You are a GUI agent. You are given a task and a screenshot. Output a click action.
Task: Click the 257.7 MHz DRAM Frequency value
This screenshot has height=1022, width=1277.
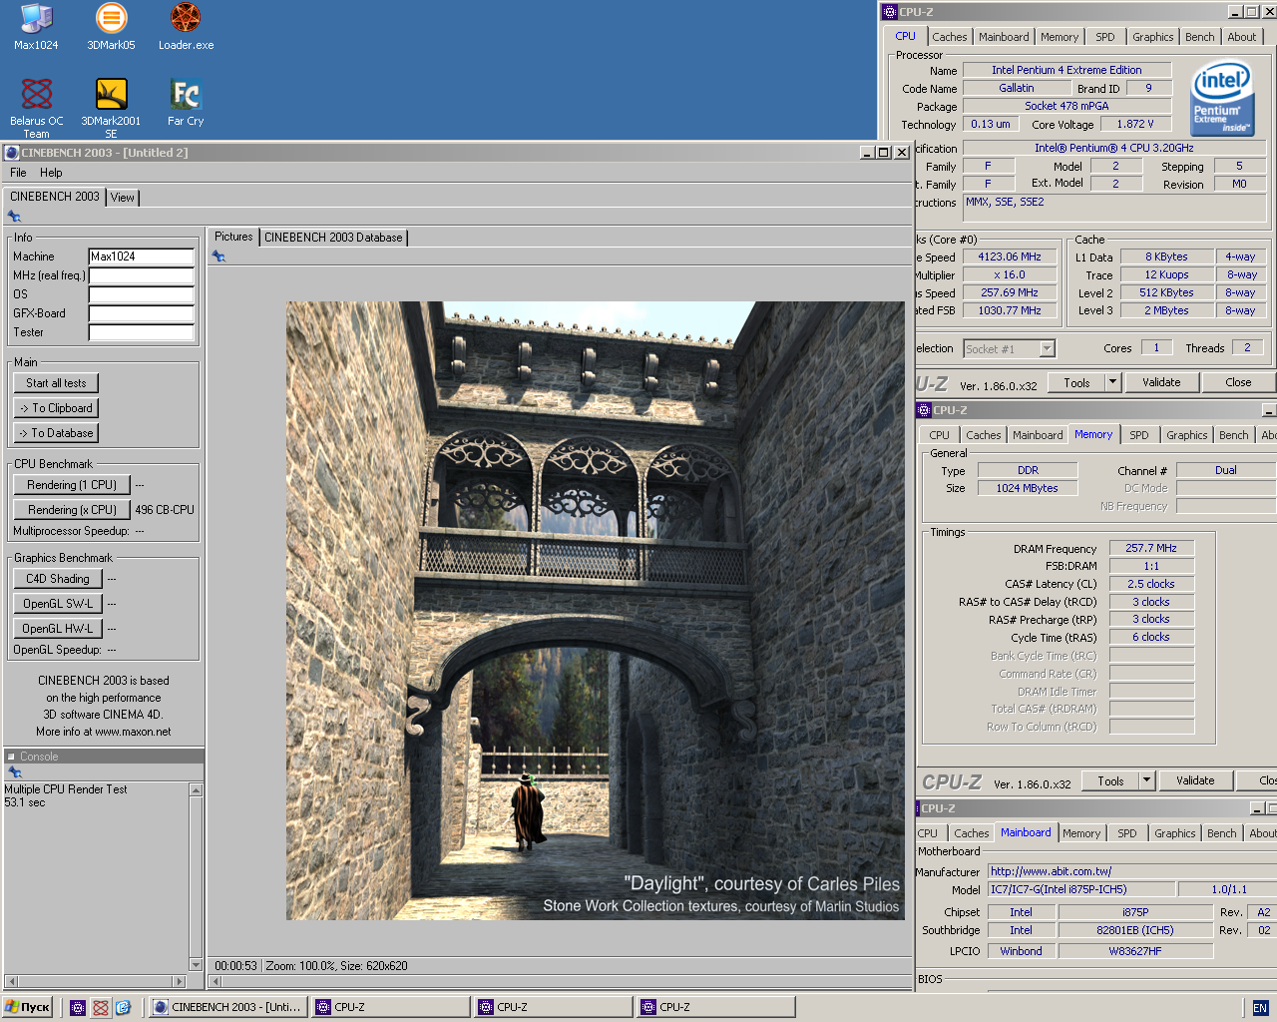point(1151,548)
